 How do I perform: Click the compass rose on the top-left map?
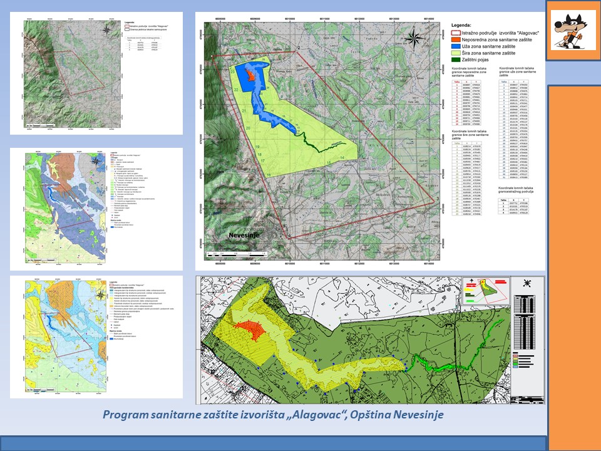pos(108,28)
